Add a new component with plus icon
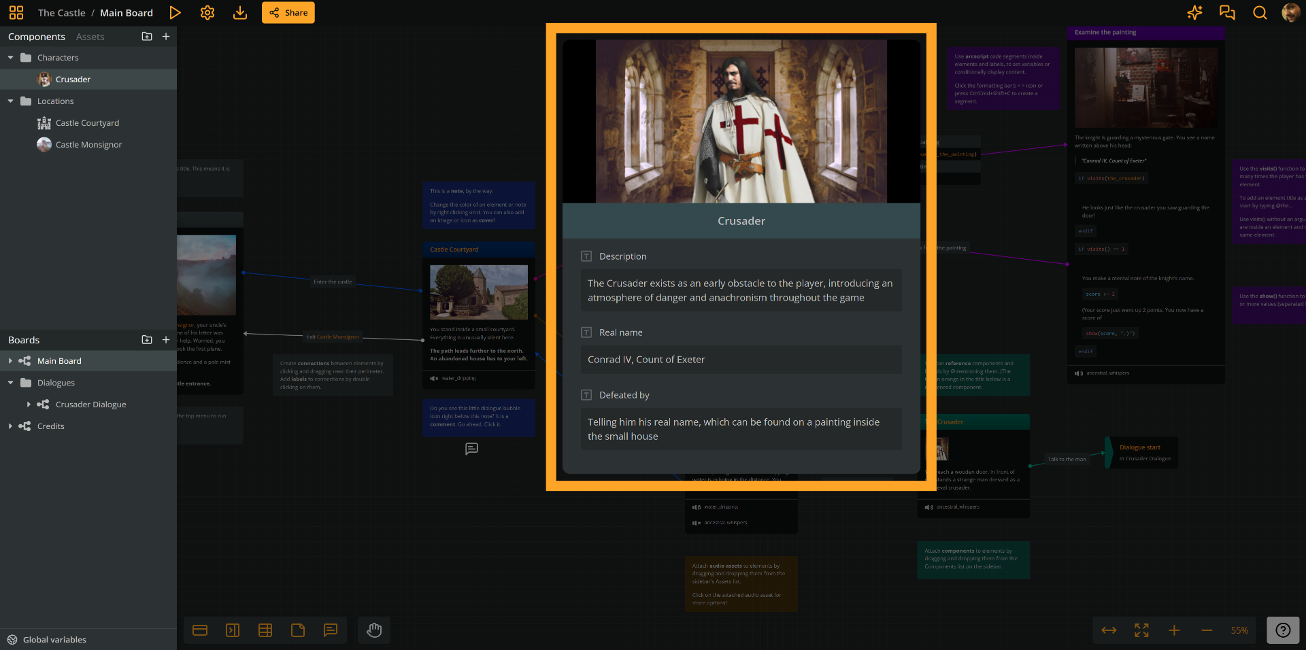1306x650 pixels. (x=166, y=37)
